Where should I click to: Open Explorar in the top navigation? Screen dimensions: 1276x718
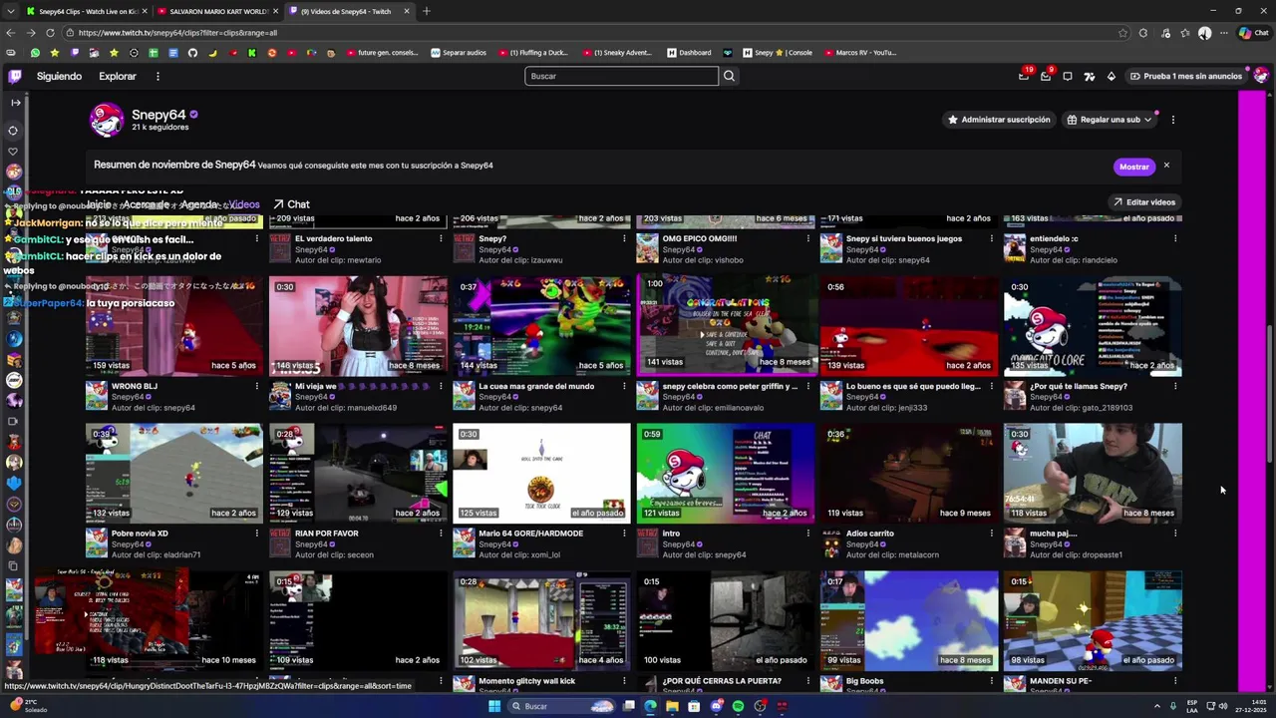coord(118,76)
